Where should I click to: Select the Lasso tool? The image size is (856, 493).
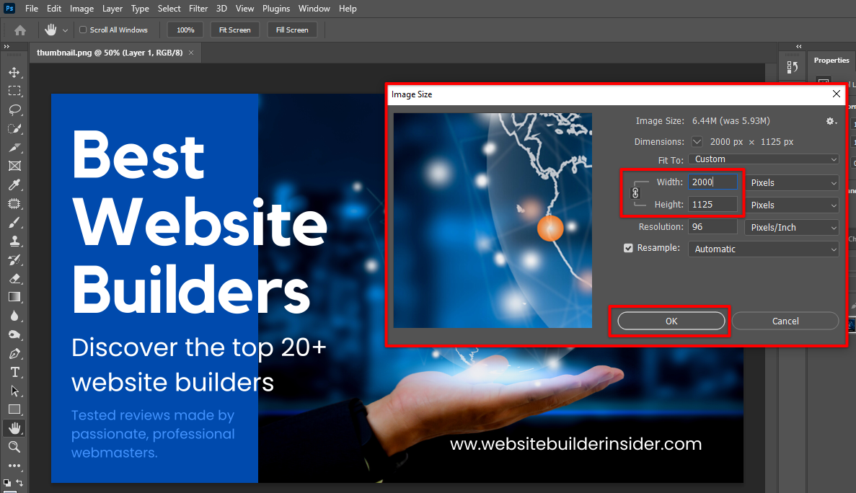pos(14,110)
